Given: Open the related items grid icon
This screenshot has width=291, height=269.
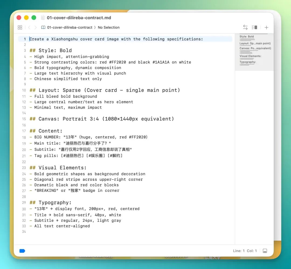Looking at the screenshot, I should pos(20,28).
